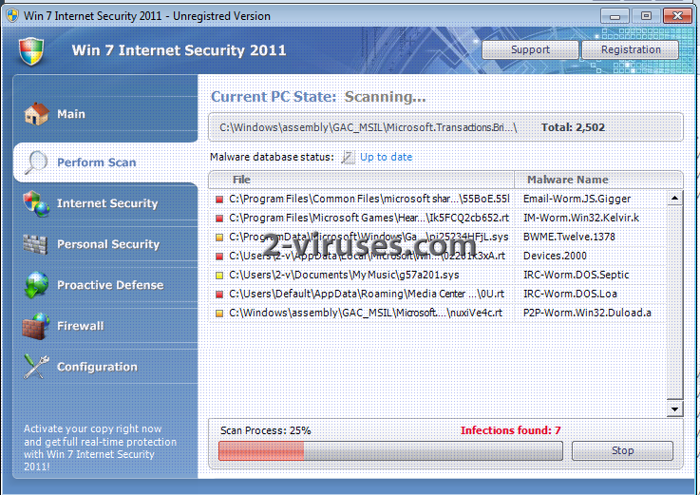Click the Devices.2000 malware name

coord(555,256)
